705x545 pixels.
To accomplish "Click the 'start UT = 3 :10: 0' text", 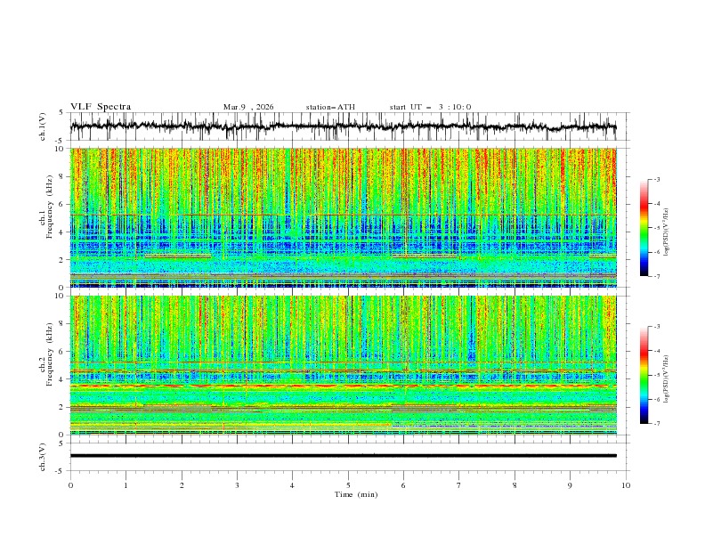I will click(430, 107).
